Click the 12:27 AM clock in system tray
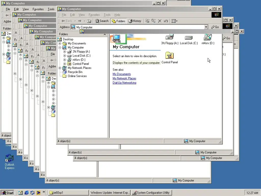This screenshot has width=261, height=196. (x=252, y=193)
